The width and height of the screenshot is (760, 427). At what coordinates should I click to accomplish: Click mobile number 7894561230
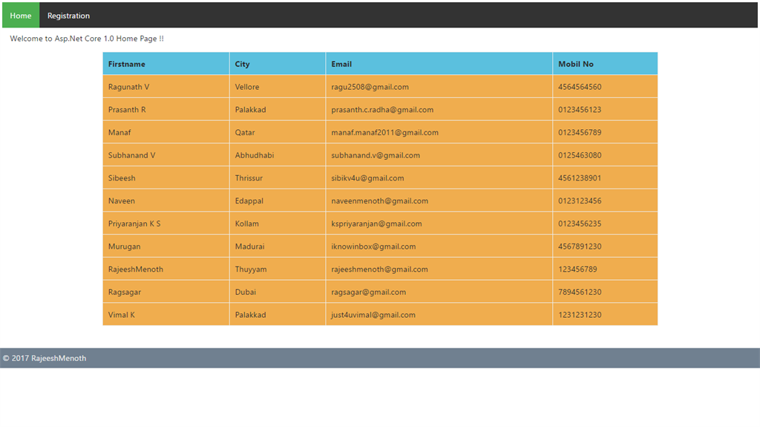click(580, 292)
